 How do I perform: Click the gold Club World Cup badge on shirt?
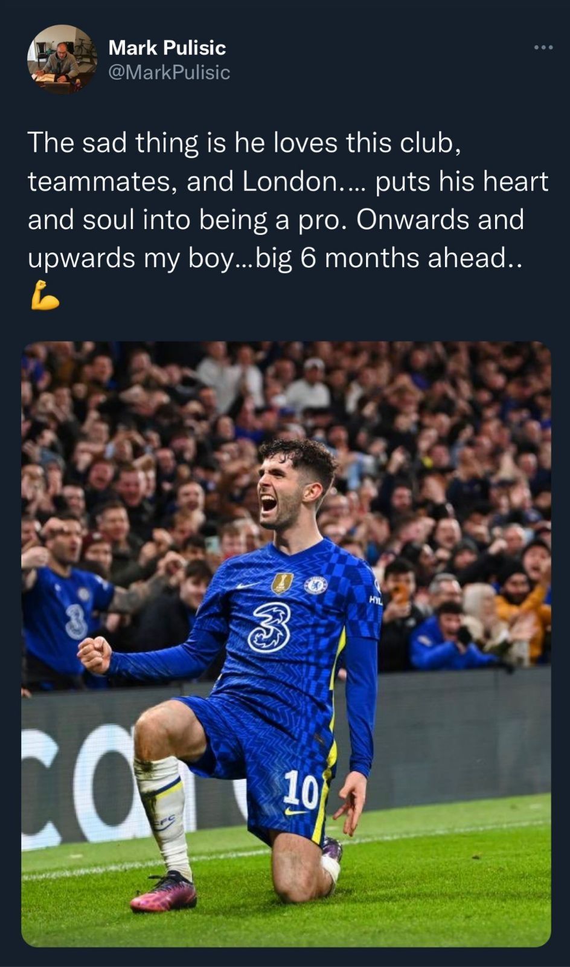tap(281, 583)
